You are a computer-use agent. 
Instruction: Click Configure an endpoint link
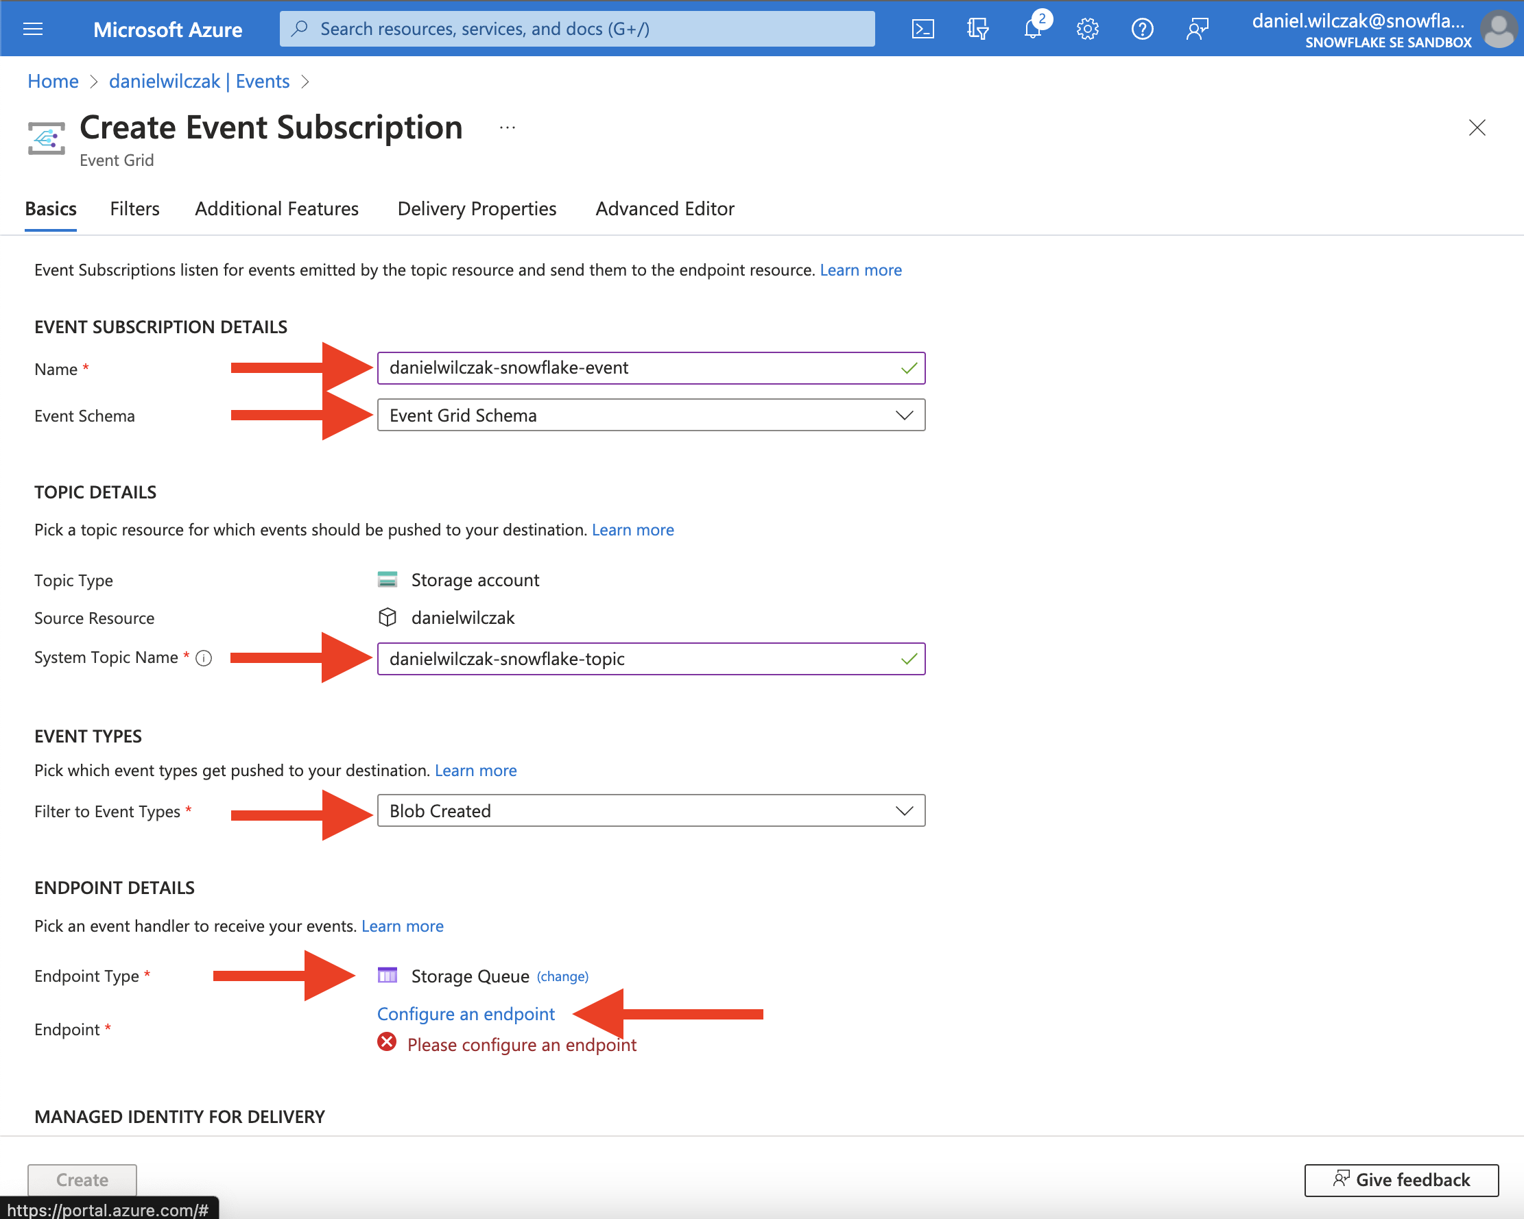pyautogui.click(x=466, y=1014)
